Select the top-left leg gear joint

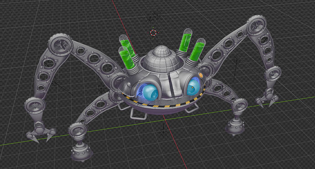point(60,45)
